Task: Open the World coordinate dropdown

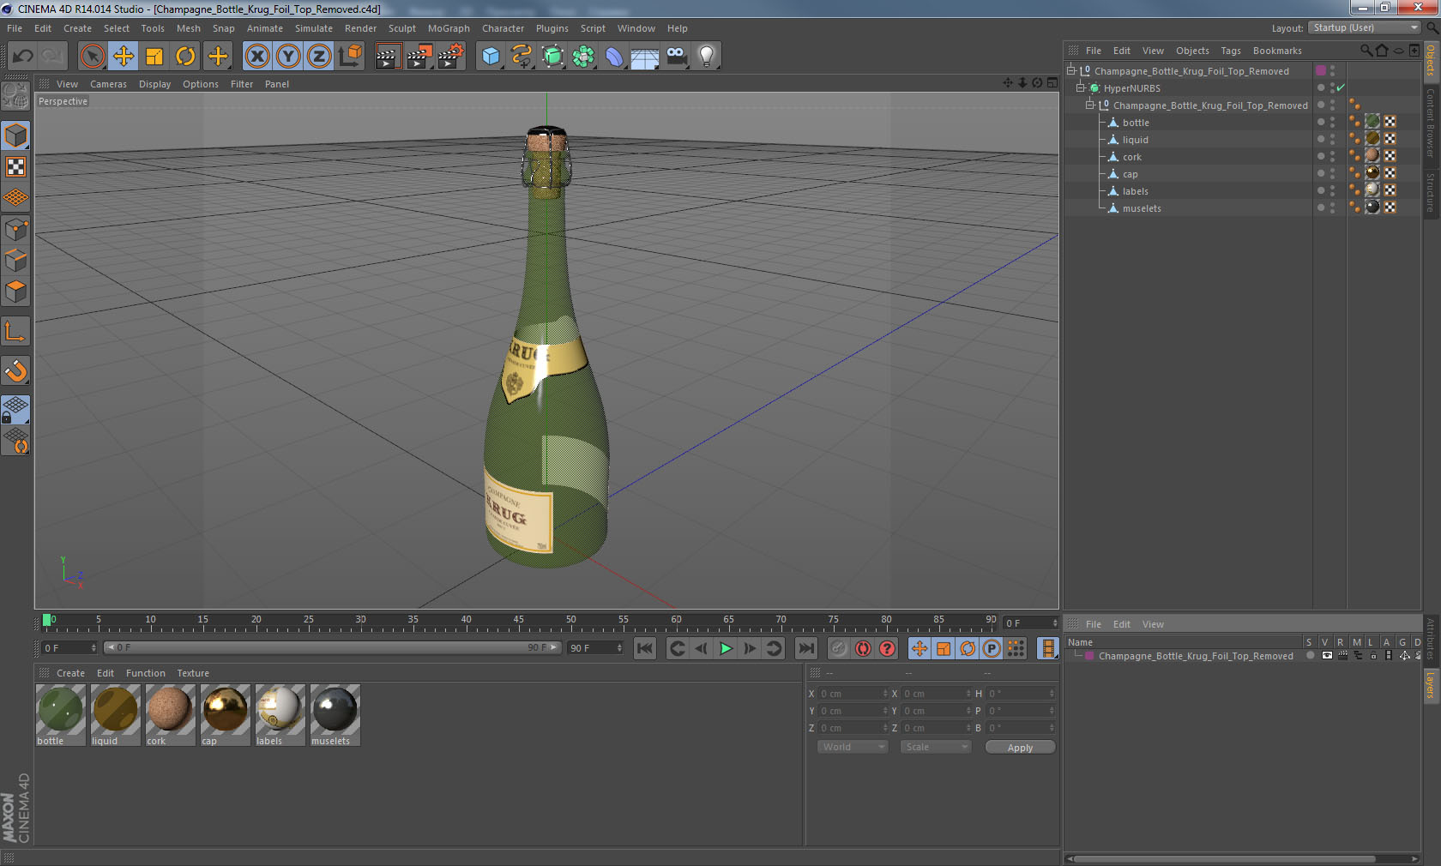Action: coord(852,747)
